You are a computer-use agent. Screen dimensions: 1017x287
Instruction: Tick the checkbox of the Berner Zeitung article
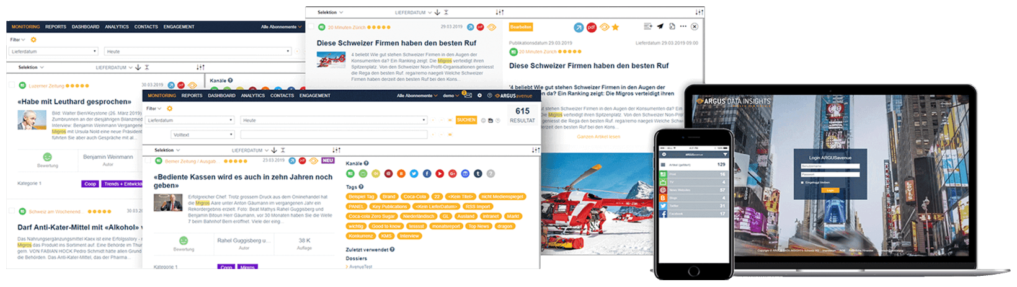click(x=147, y=161)
